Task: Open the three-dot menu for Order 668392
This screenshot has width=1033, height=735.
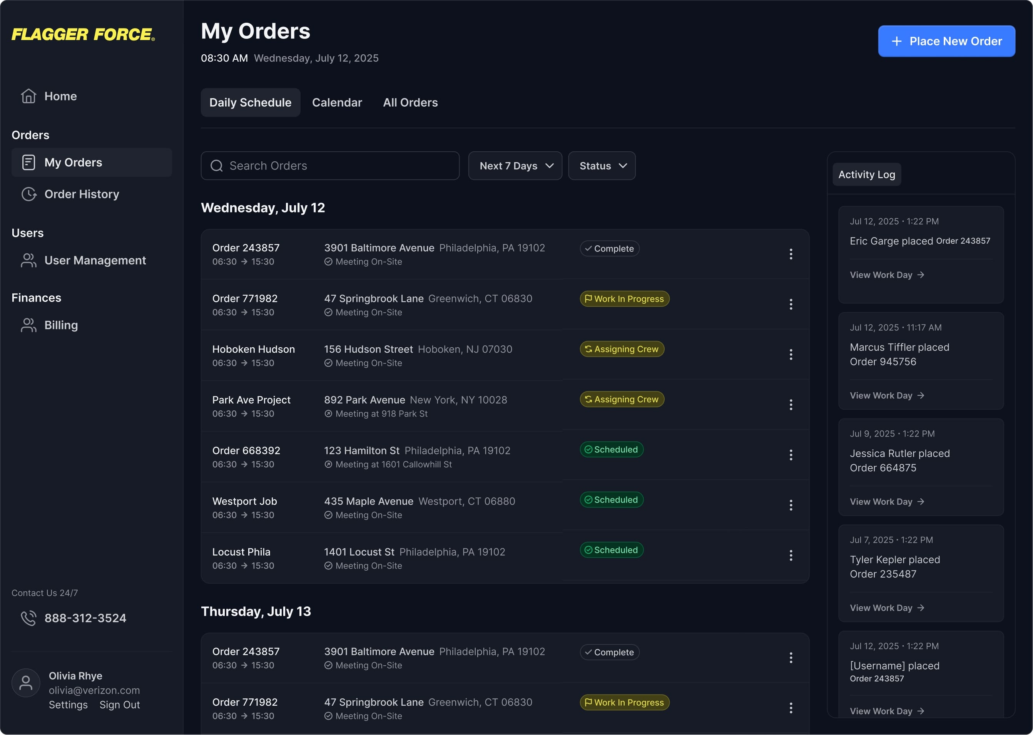Action: (x=791, y=455)
